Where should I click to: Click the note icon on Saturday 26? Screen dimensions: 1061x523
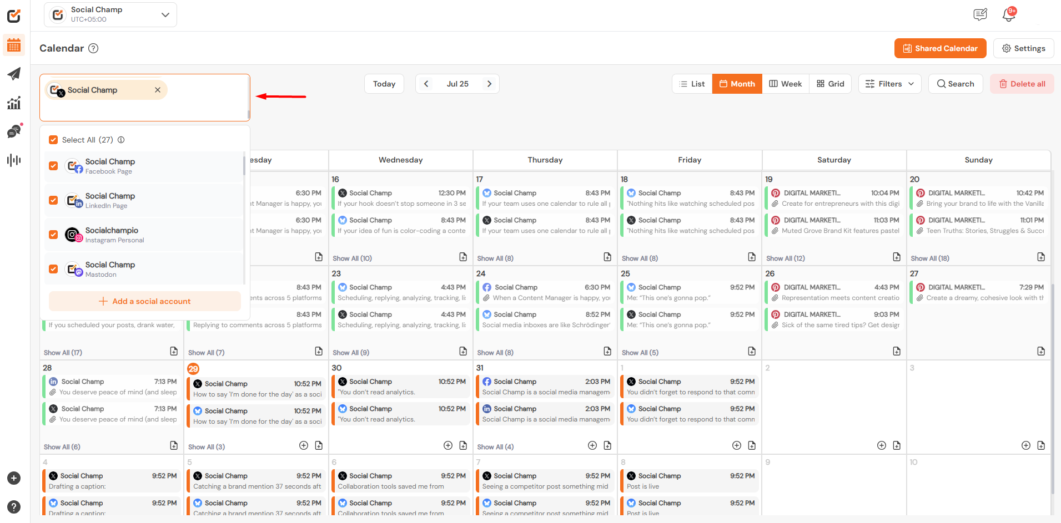click(x=897, y=351)
